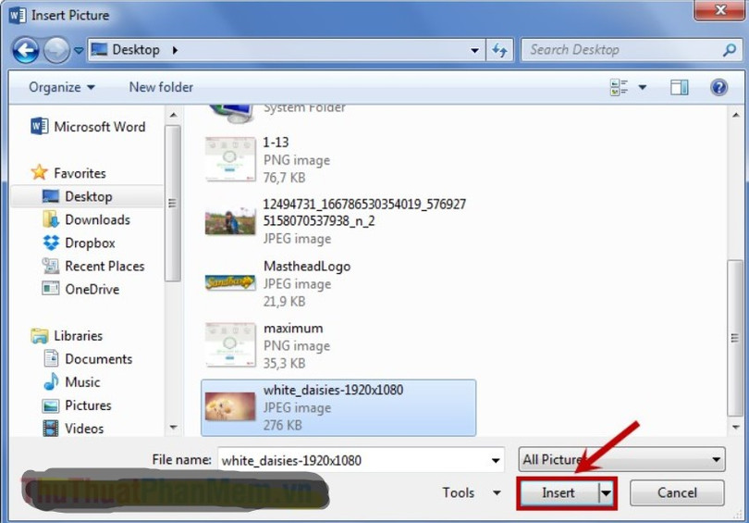Open the Downloads folder in Favorites

(x=97, y=219)
